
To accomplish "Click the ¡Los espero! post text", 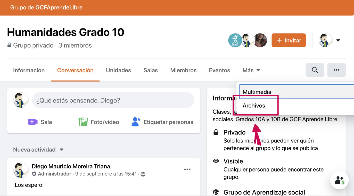I will (x=28, y=185).
